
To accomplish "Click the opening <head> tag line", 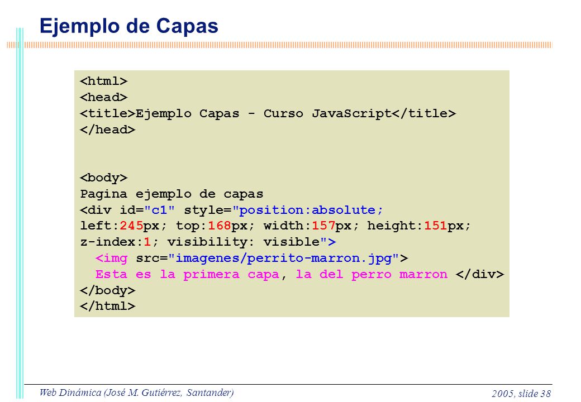I will click(104, 97).
